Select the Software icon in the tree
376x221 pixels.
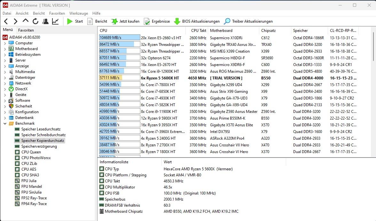click(11, 100)
